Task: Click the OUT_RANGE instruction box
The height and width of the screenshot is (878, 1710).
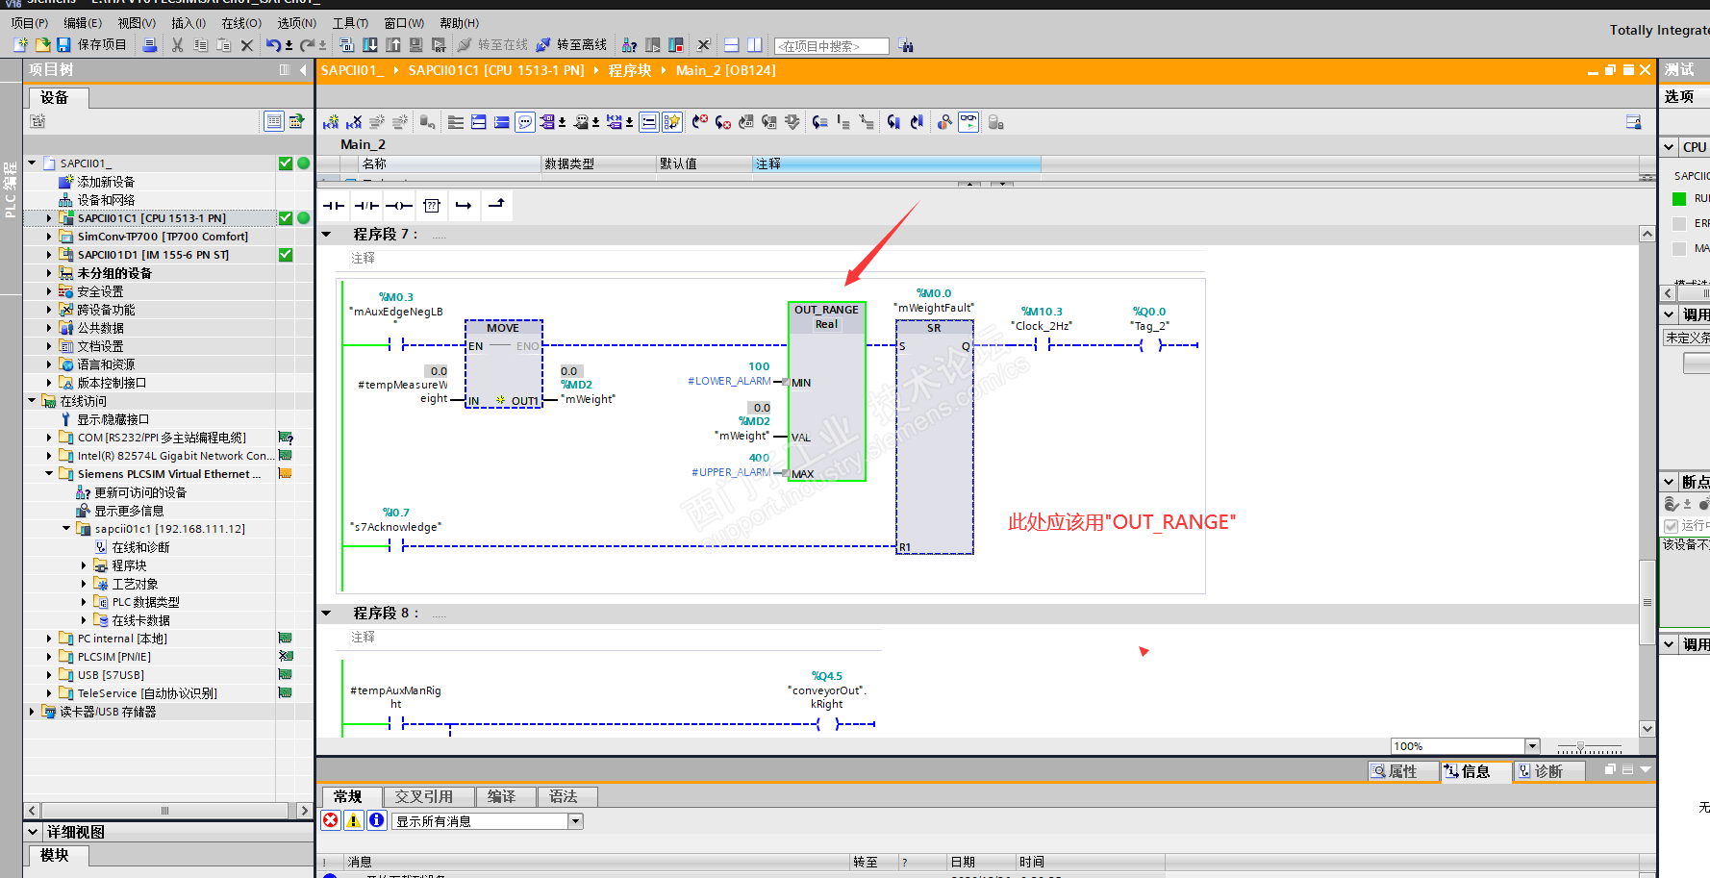Action: pyautogui.click(x=827, y=391)
